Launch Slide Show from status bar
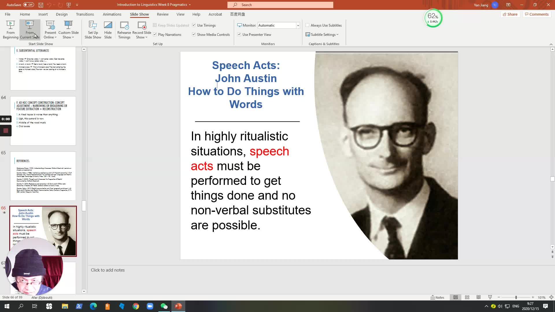 pos(490,297)
